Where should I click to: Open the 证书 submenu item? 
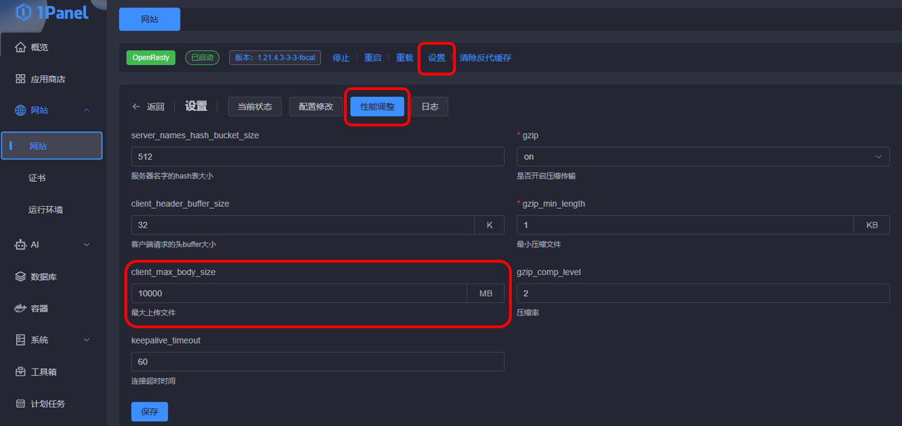click(x=37, y=178)
